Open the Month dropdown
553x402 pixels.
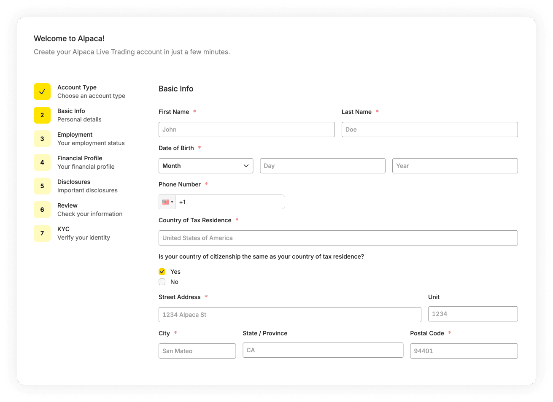(x=206, y=166)
